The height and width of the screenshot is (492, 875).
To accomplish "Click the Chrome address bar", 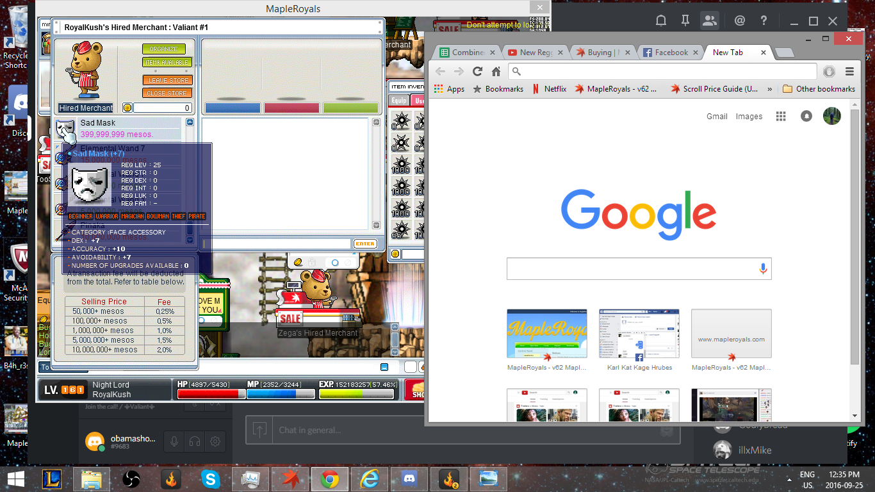I will (662, 71).
